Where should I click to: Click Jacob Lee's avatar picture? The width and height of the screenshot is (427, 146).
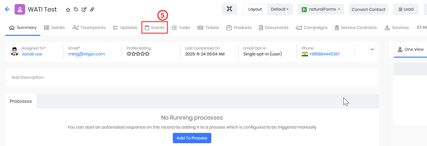click(15, 51)
